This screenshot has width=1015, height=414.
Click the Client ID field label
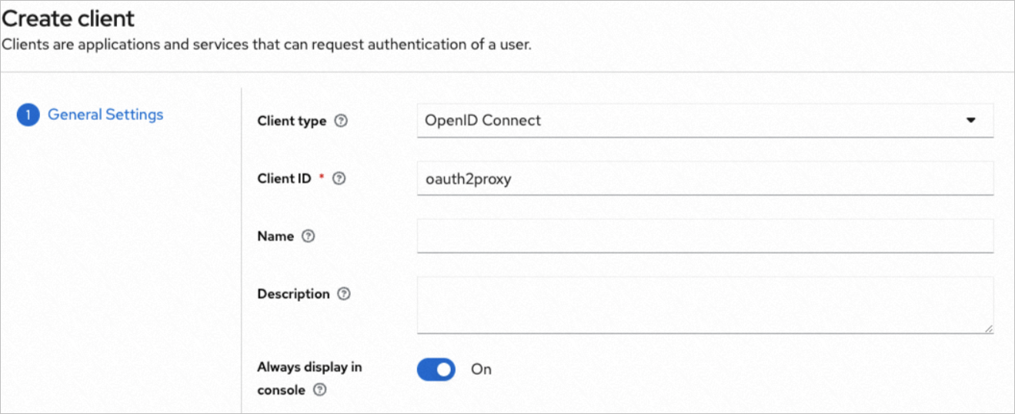(x=284, y=179)
